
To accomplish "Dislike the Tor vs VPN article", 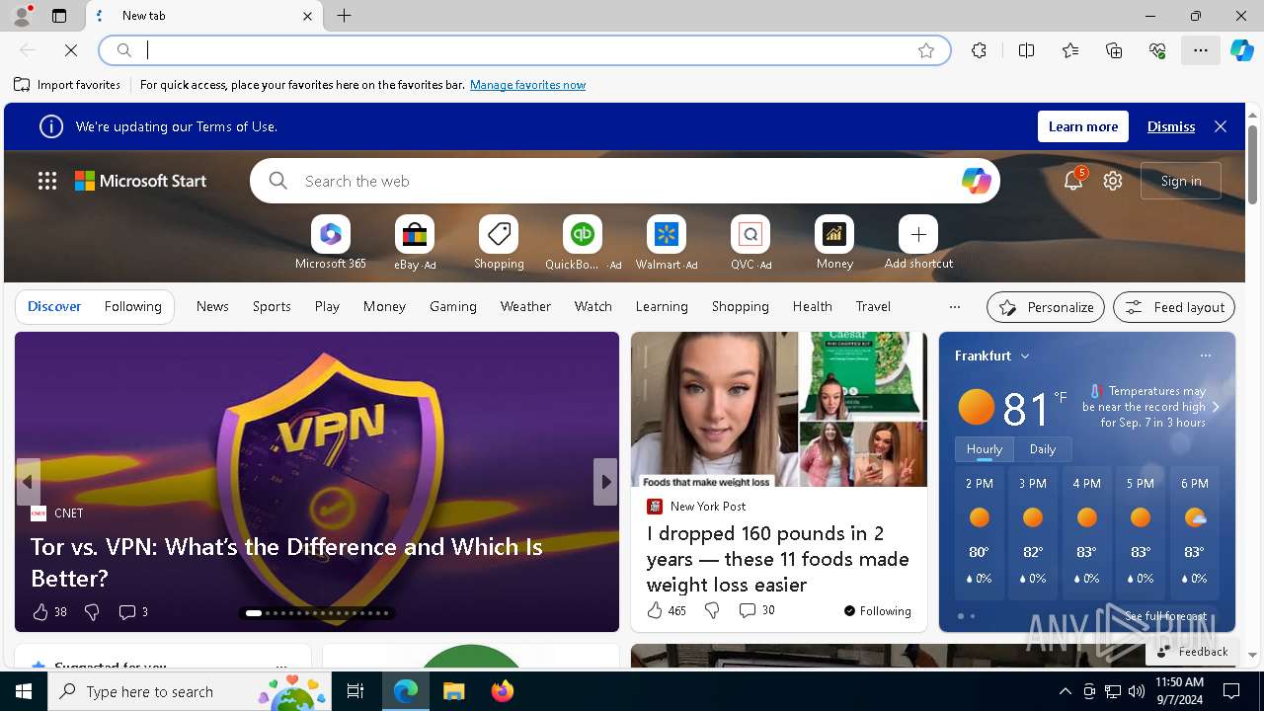I will [92, 612].
